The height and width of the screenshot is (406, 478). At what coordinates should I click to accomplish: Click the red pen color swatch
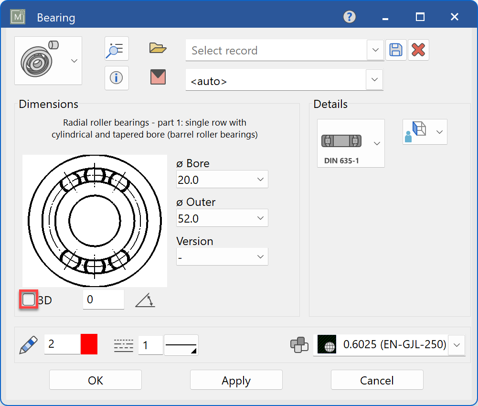click(89, 344)
